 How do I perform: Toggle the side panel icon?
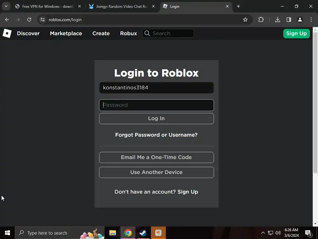coord(289,20)
